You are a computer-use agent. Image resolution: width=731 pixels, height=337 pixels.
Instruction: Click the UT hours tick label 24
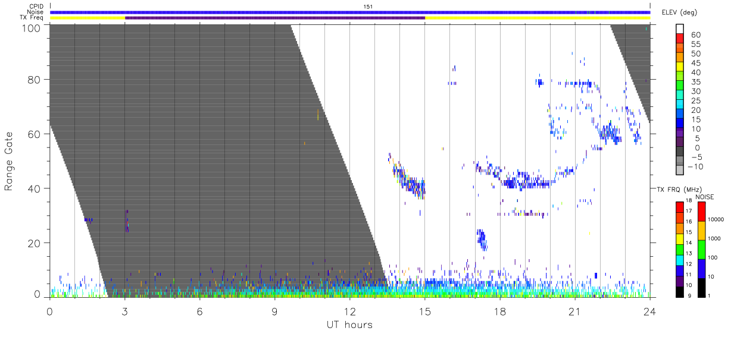[650, 311]
